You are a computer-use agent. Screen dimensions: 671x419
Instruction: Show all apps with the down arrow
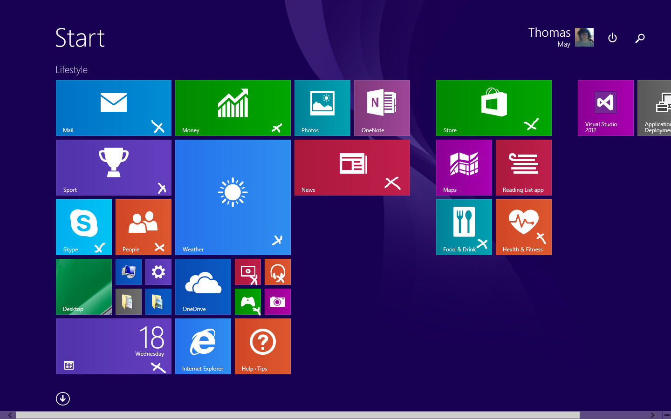(x=63, y=399)
